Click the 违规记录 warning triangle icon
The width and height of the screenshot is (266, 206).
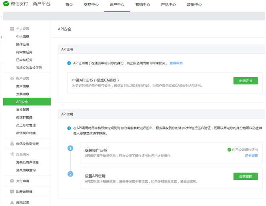click(x=12, y=202)
